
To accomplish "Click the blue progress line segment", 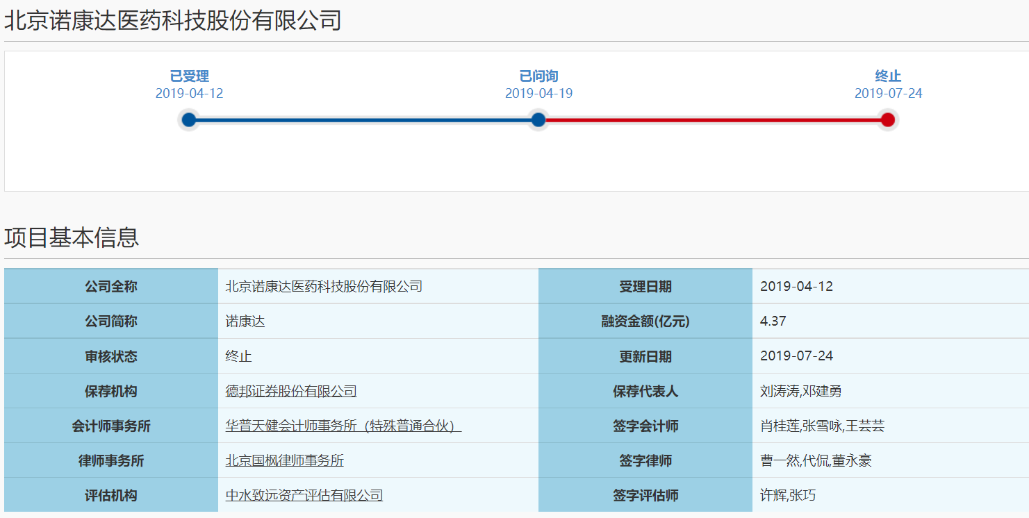I will (363, 120).
